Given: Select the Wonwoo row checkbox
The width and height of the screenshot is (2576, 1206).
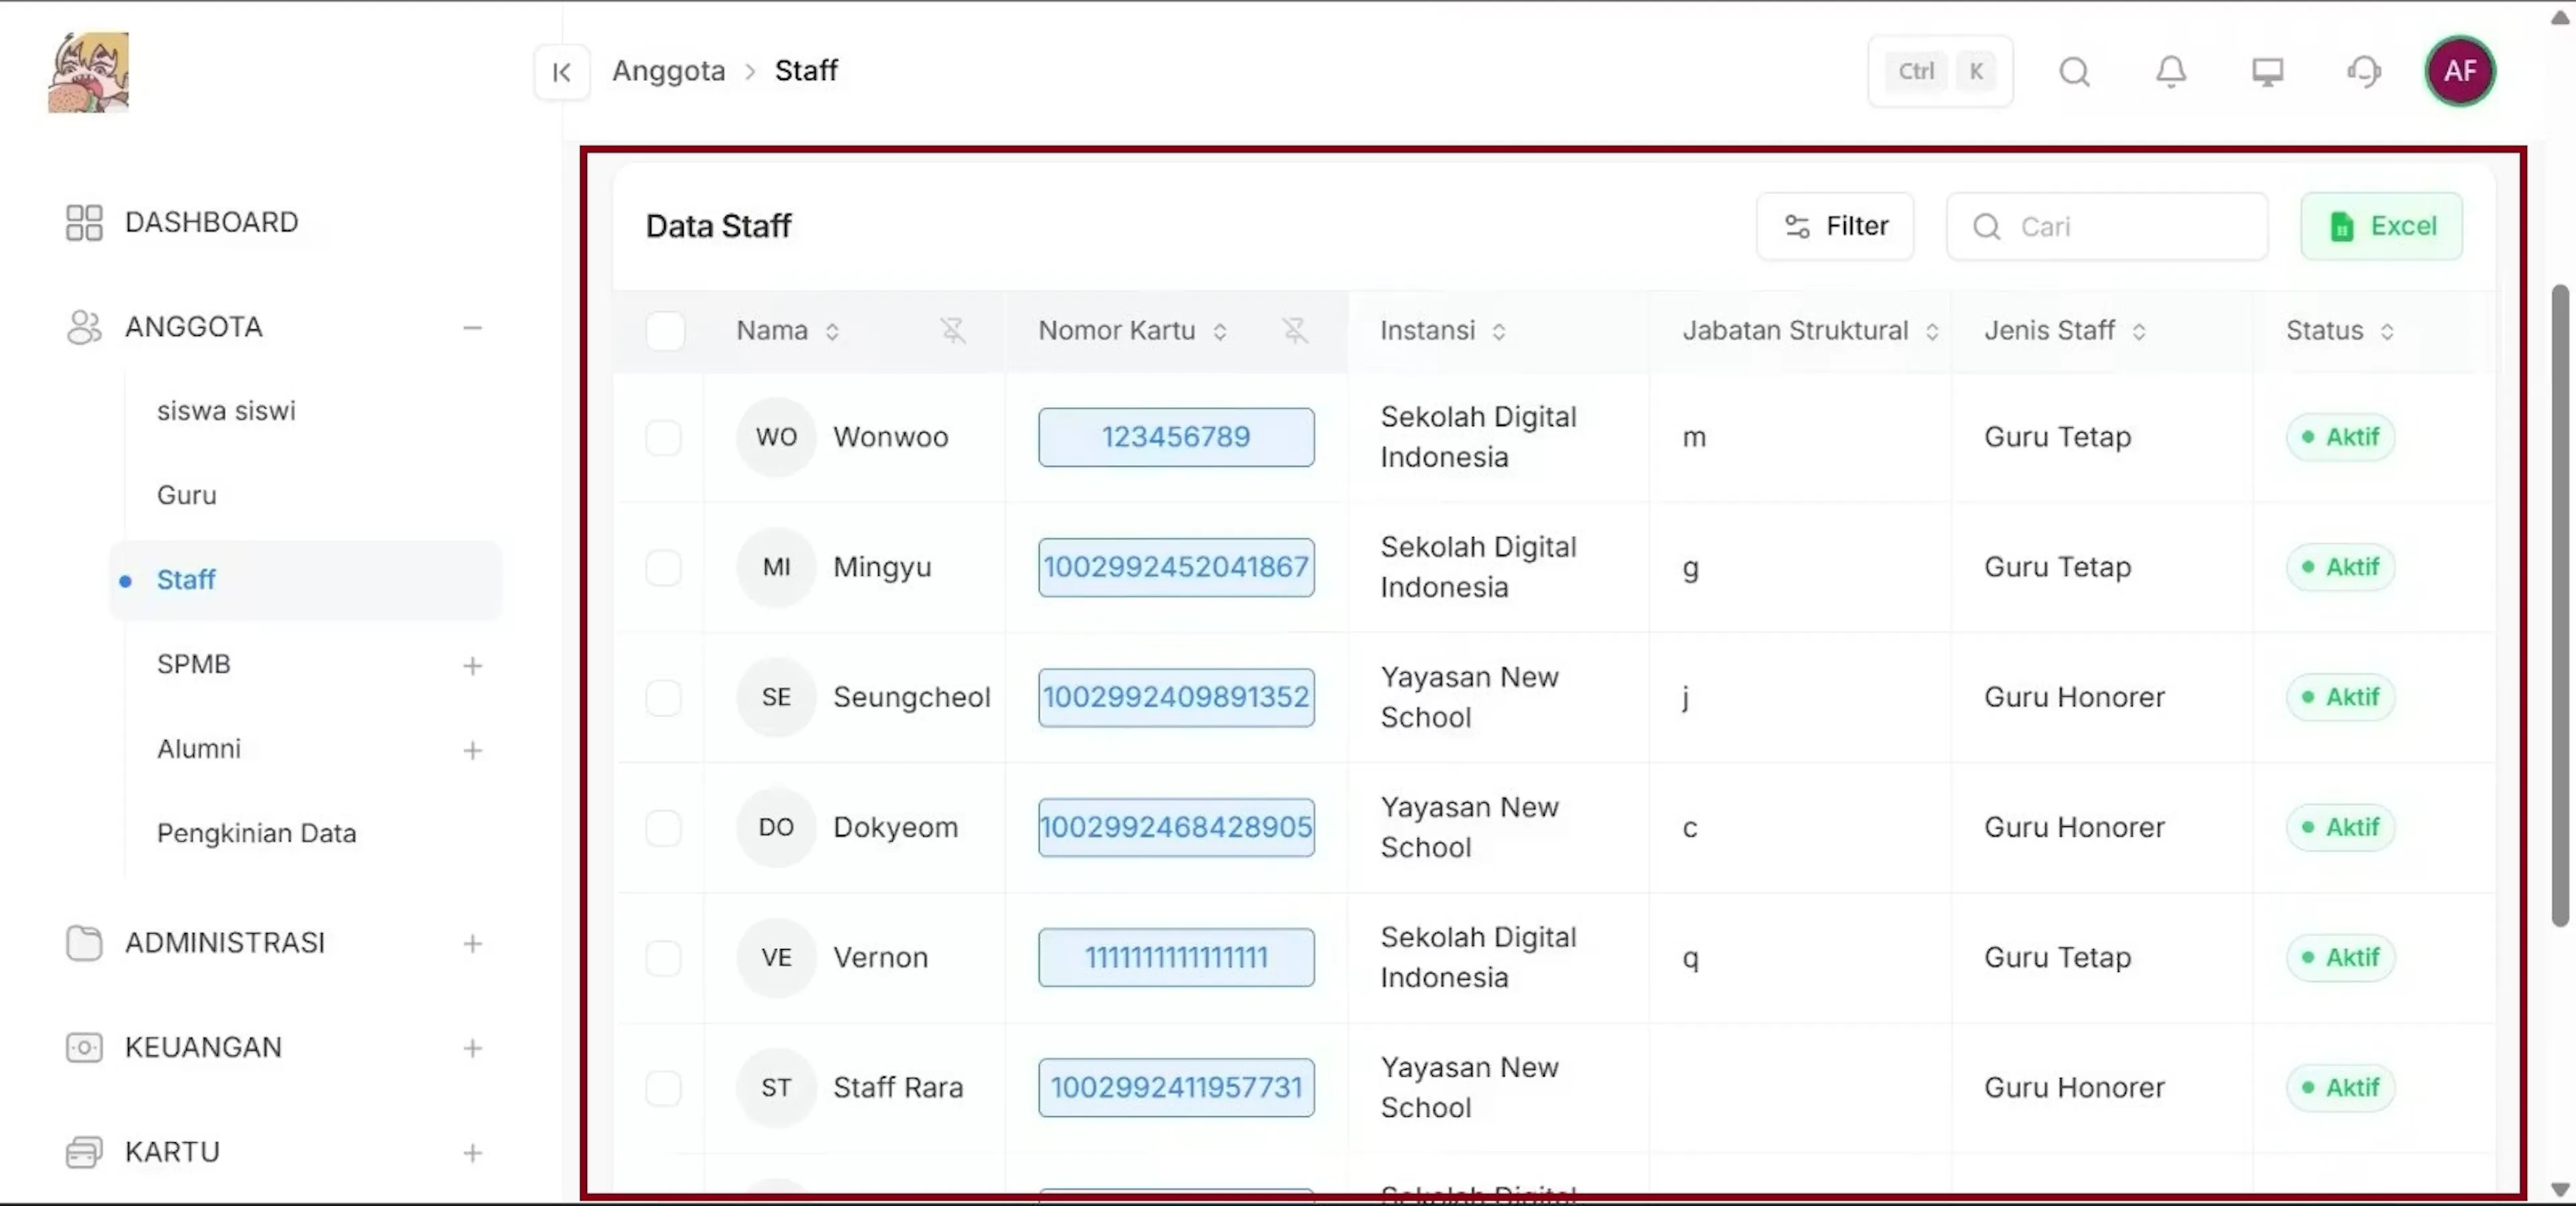Looking at the screenshot, I should [663, 437].
